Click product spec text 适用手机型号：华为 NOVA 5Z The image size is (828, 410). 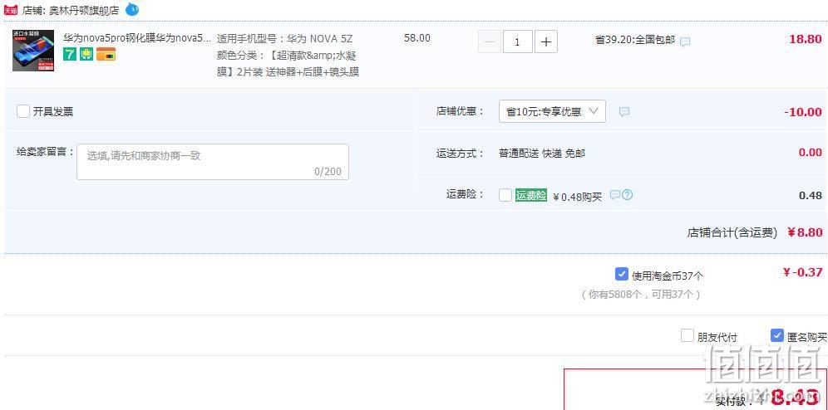point(284,38)
